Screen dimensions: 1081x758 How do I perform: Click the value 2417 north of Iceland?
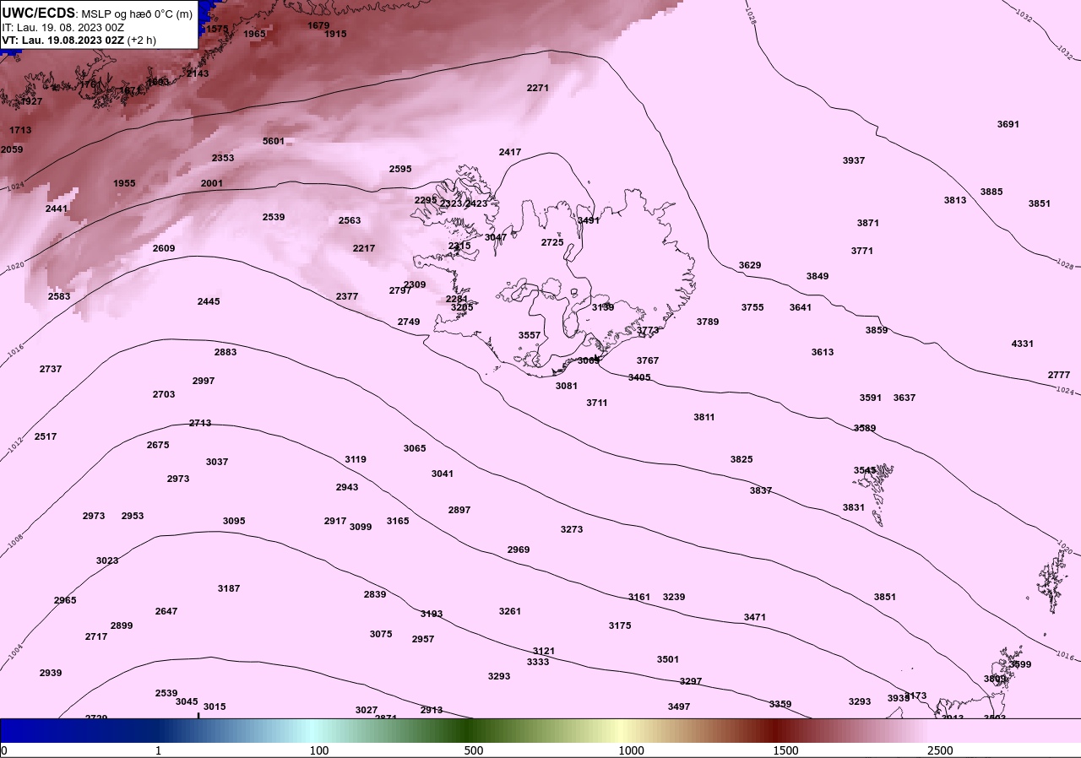point(510,152)
